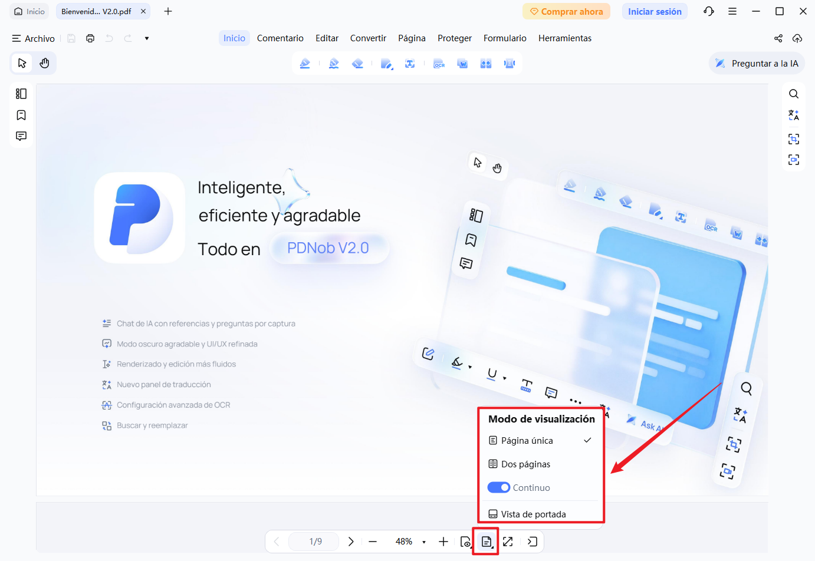Switch to the Inicio ribbon tab

pos(234,38)
